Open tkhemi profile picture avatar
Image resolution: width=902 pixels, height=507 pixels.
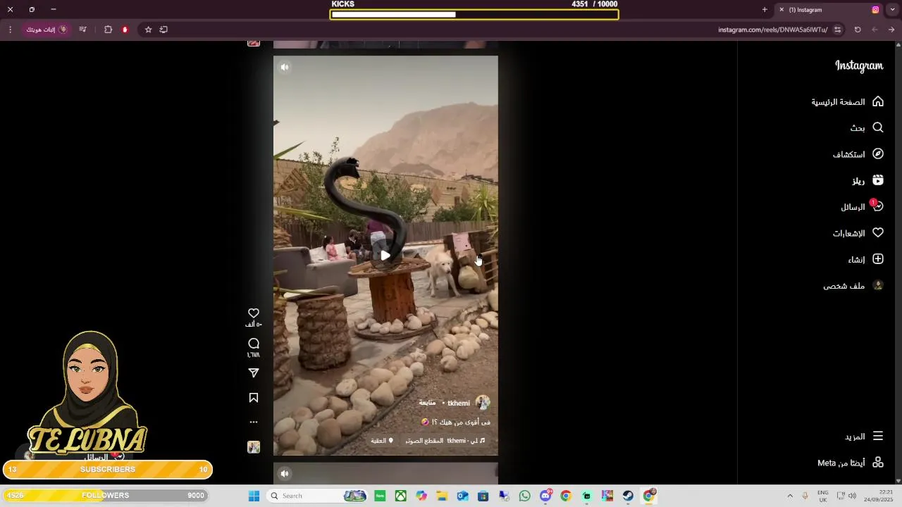click(x=483, y=403)
